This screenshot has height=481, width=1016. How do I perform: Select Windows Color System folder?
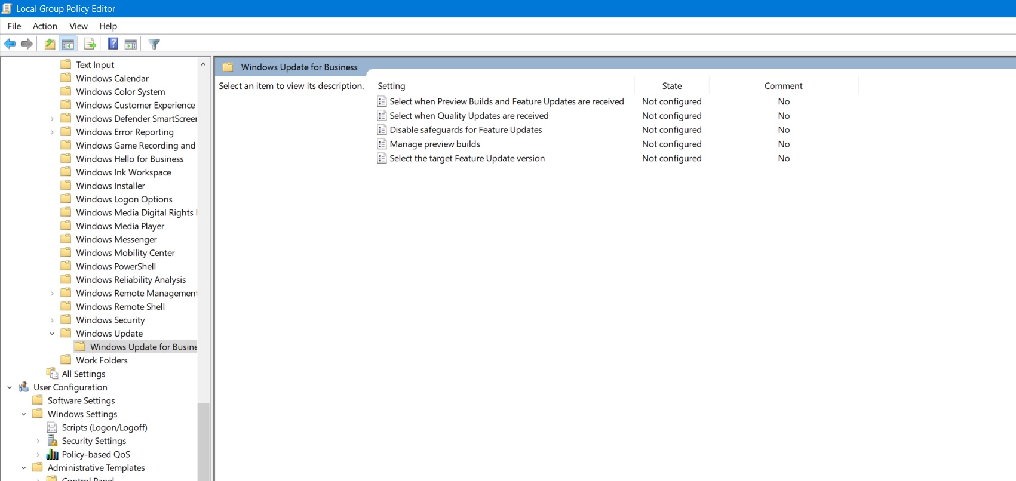pyautogui.click(x=121, y=92)
